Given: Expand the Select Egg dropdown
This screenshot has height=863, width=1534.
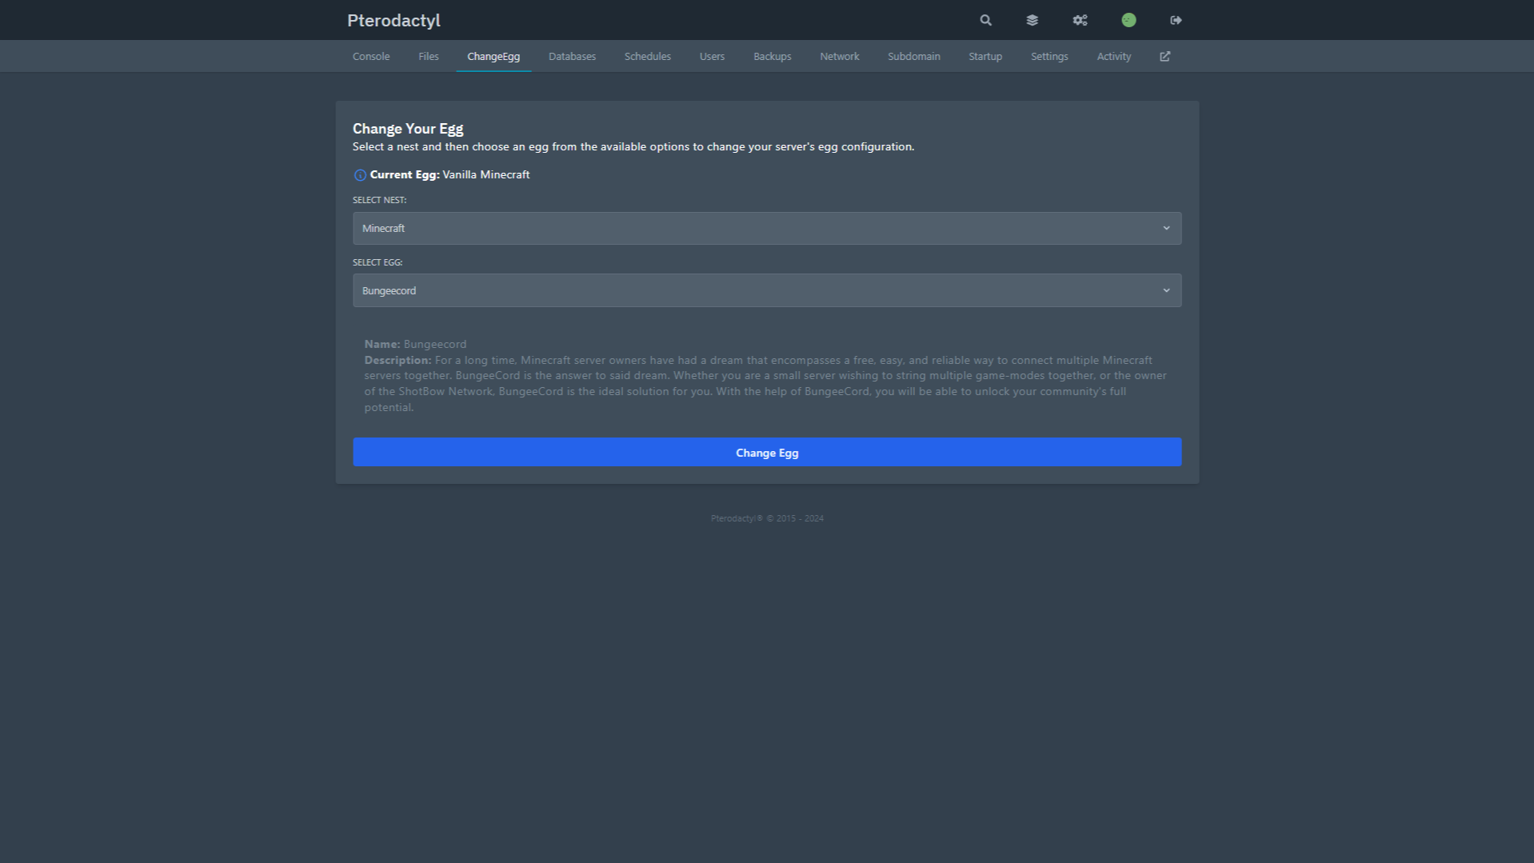Looking at the screenshot, I should click(x=766, y=290).
